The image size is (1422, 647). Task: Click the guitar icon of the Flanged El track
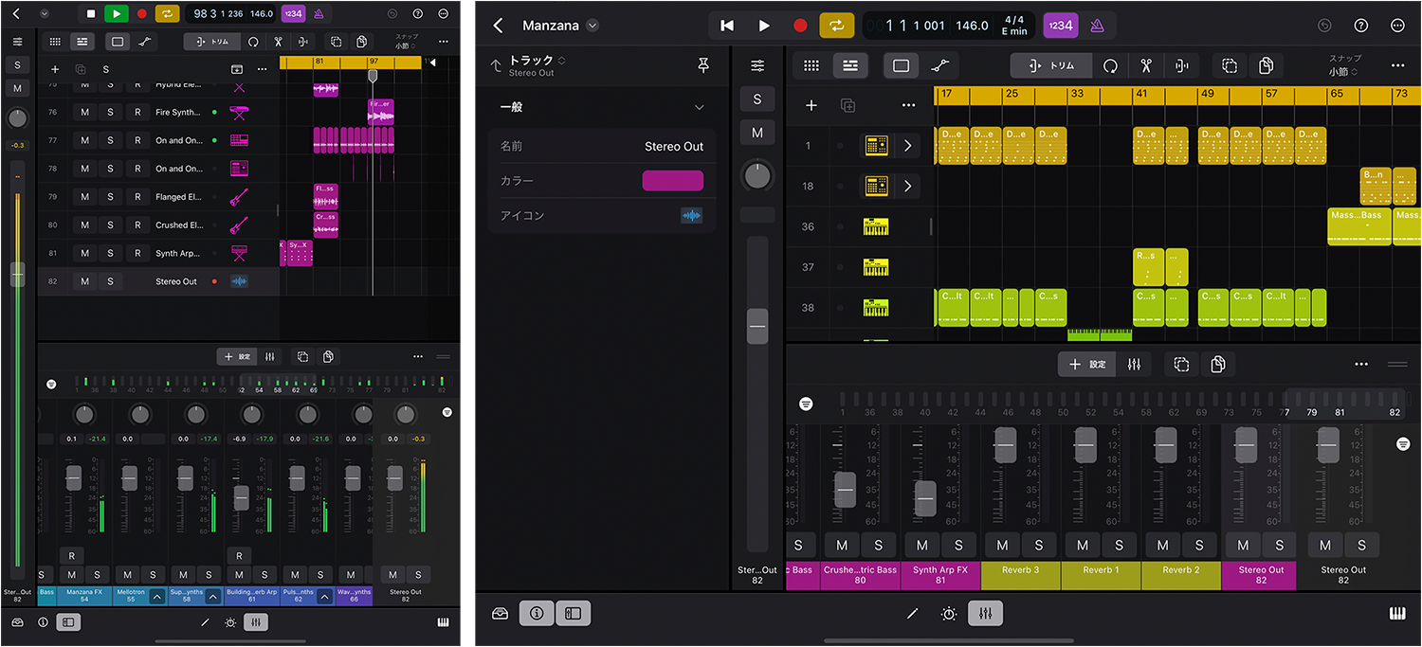tap(238, 197)
